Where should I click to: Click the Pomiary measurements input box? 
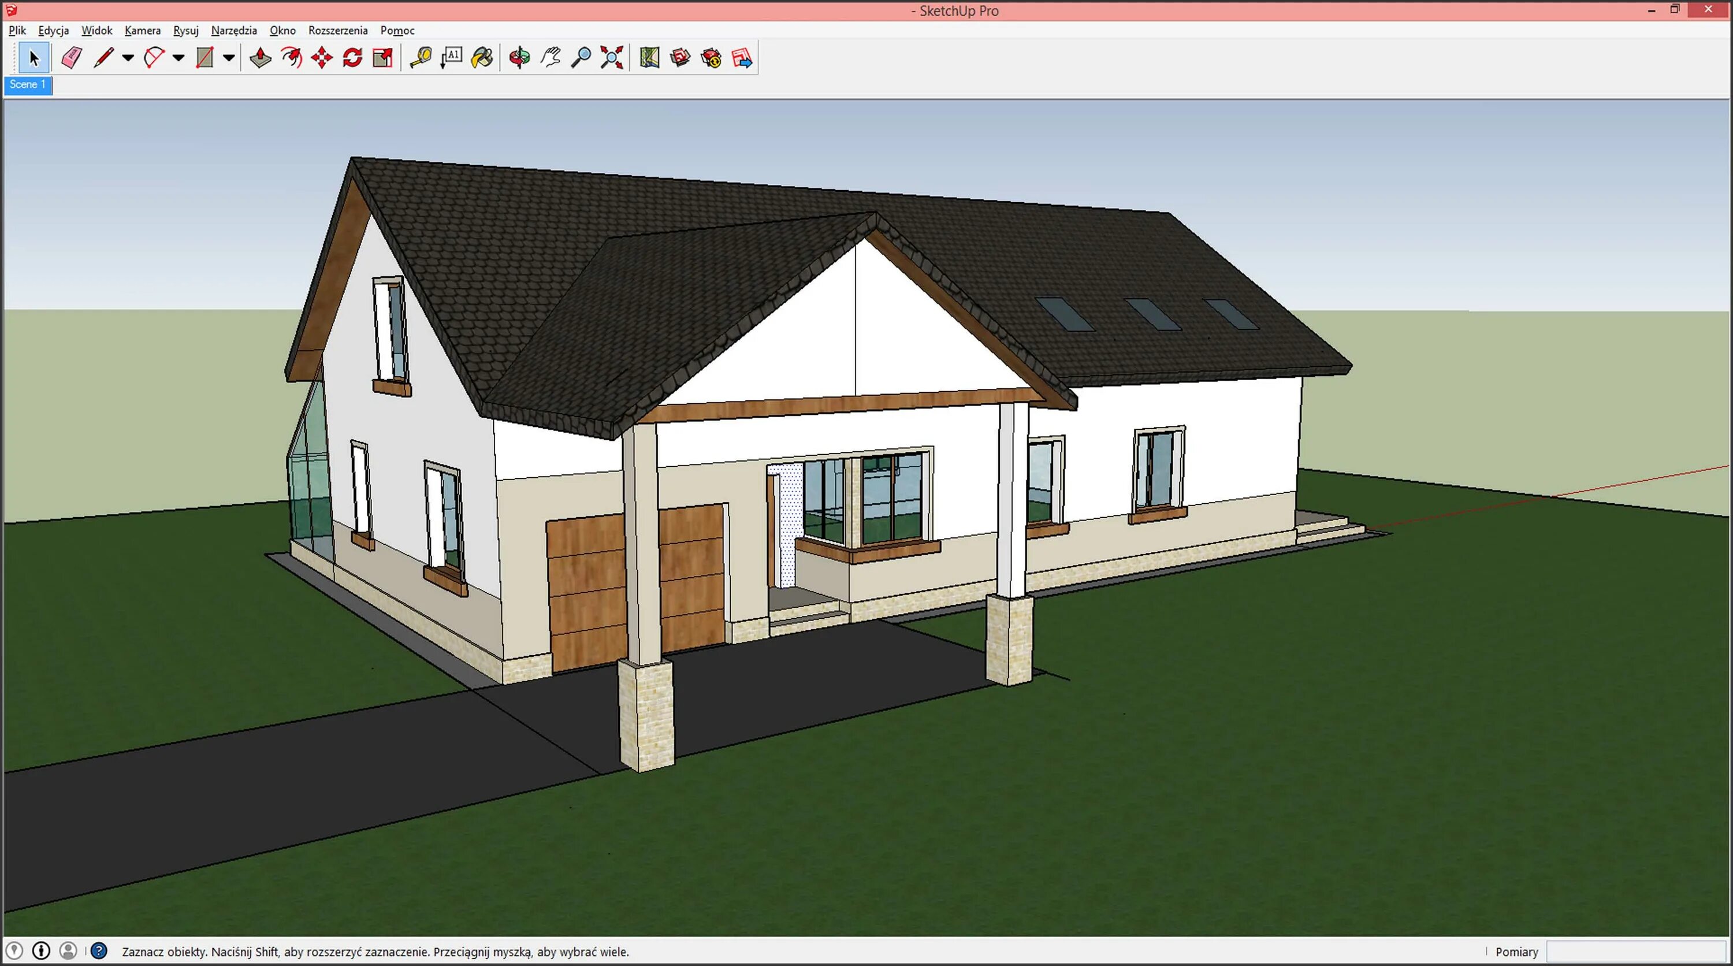click(1635, 951)
